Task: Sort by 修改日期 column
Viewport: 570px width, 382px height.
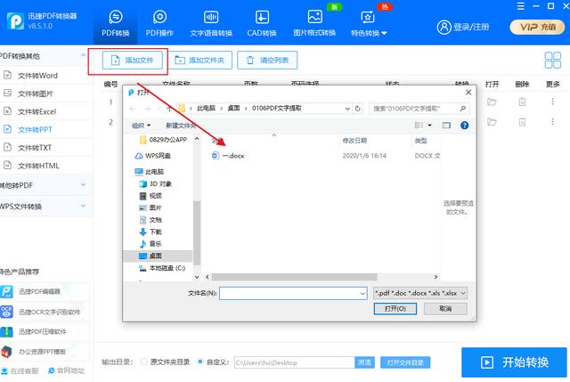Action: click(x=354, y=141)
